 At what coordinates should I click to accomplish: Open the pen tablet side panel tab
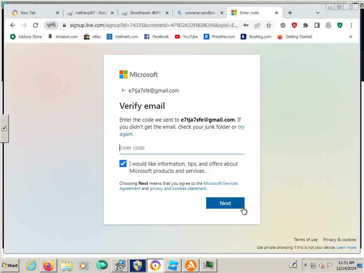[4, 128]
